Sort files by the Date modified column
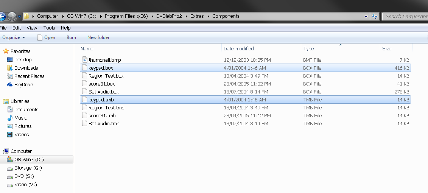The height and width of the screenshot is (193, 428). click(238, 48)
